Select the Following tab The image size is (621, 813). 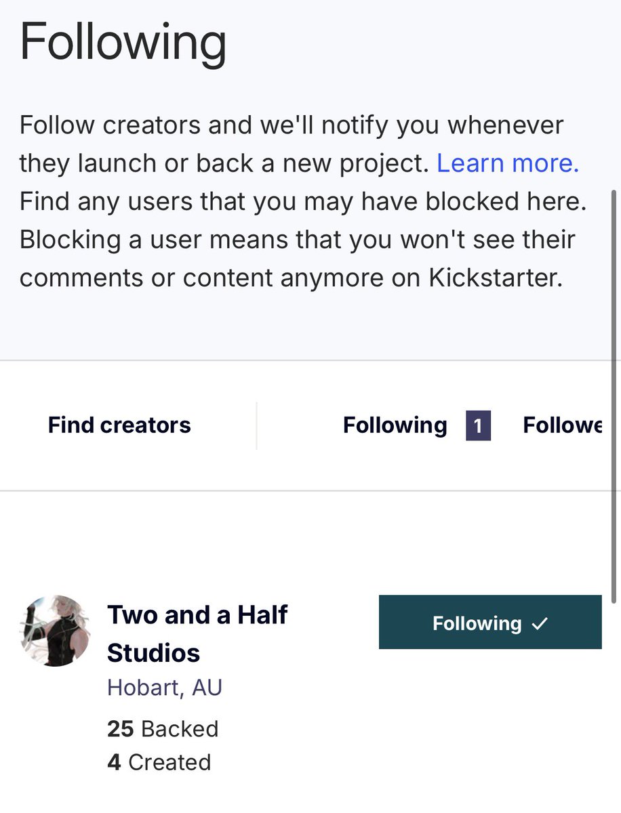pyautogui.click(x=395, y=425)
